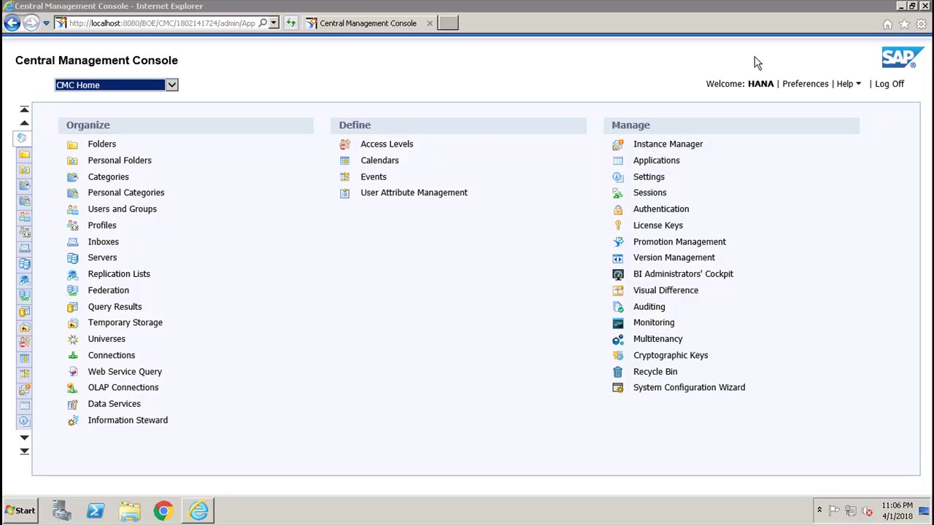Open the Personal Folders link
The height and width of the screenshot is (525, 934).
tap(120, 160)
